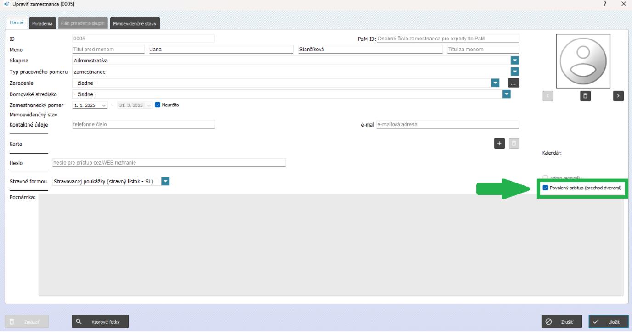Close the Upraviť zamestnanca window
This screenshot has height=332, width=632.
pos(623,4)
